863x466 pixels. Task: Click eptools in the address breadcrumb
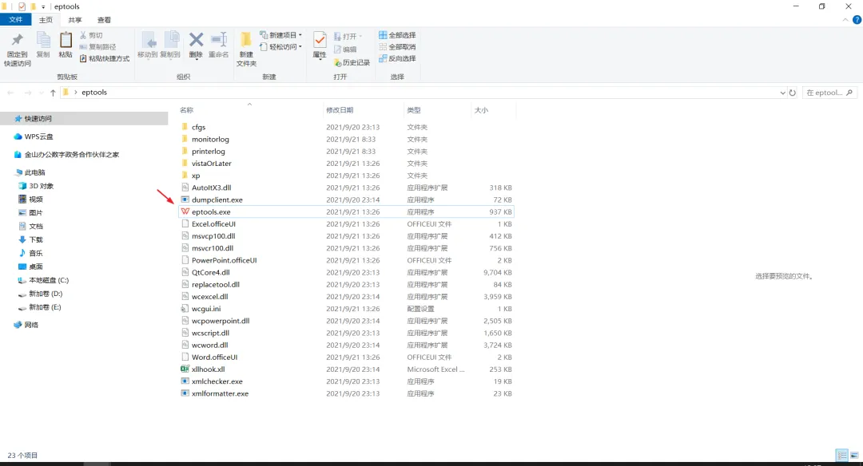[x=94, y=93]
